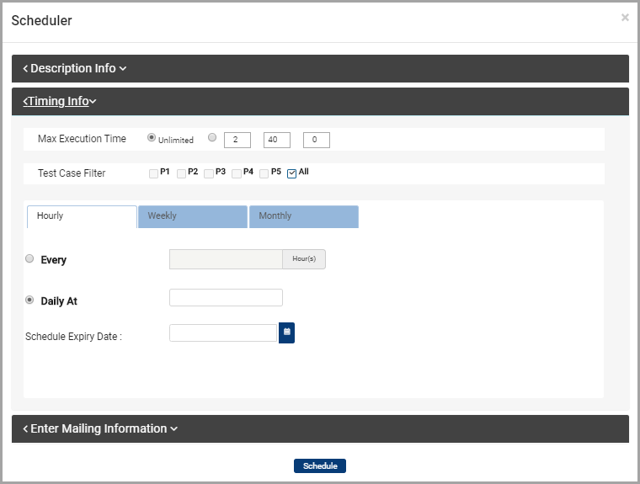
Task: Switch to the Weekly tab
Action: point(192,216)
